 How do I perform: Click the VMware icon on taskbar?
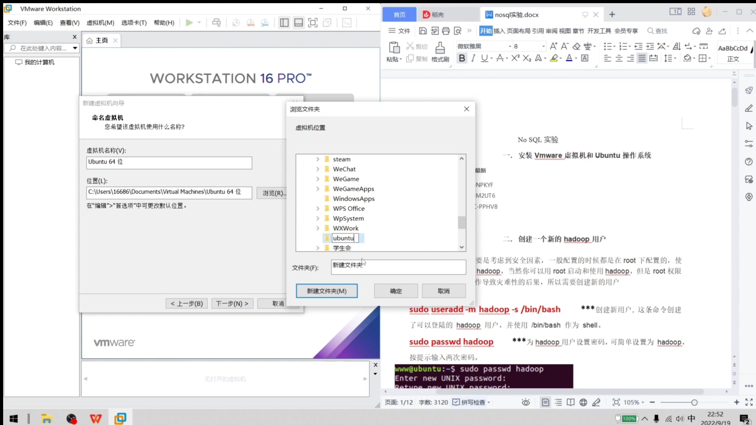click(x=120, y=418)
